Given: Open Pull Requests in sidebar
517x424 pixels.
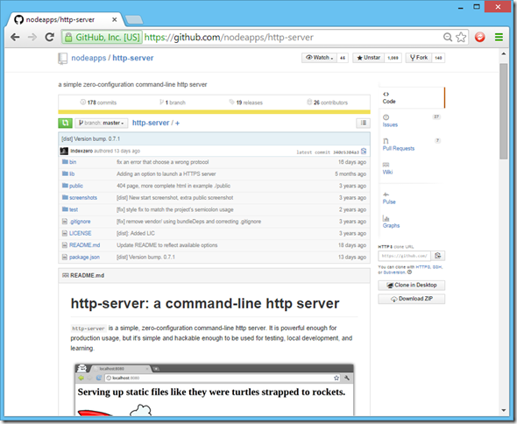Looking at the screenshot, I should point(399,148).
